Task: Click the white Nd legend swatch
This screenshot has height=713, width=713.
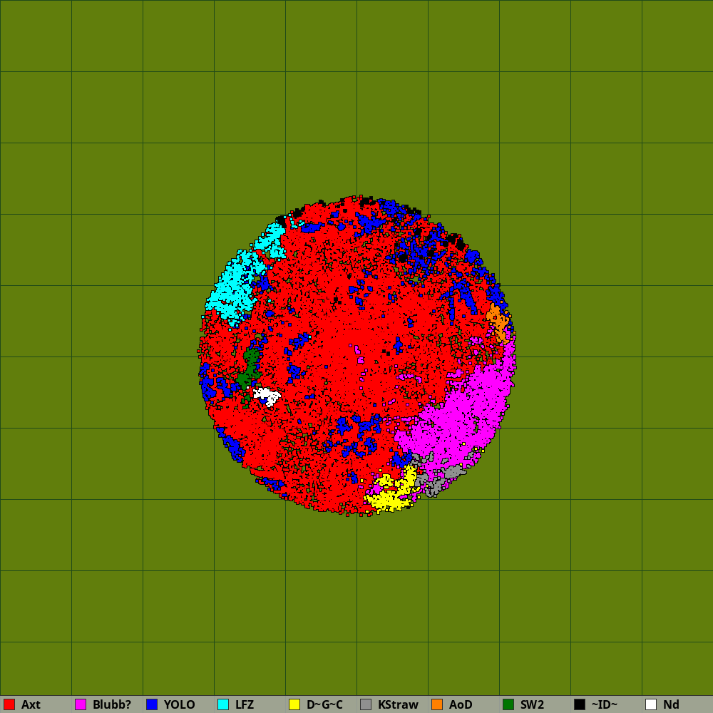Action: [651, 704]
